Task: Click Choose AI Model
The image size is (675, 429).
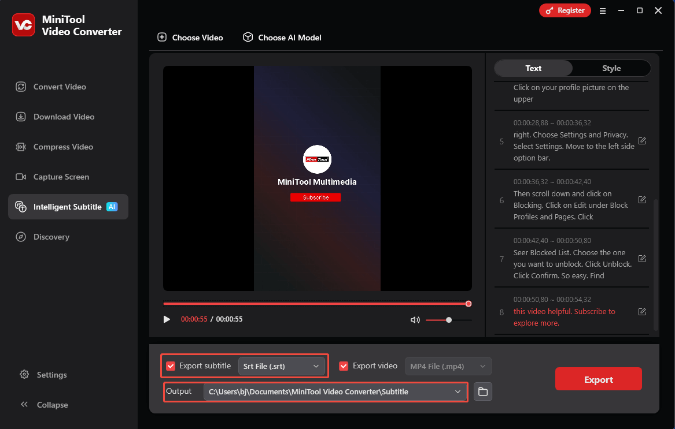Action: pyautogui.click(x=282, y=38)
